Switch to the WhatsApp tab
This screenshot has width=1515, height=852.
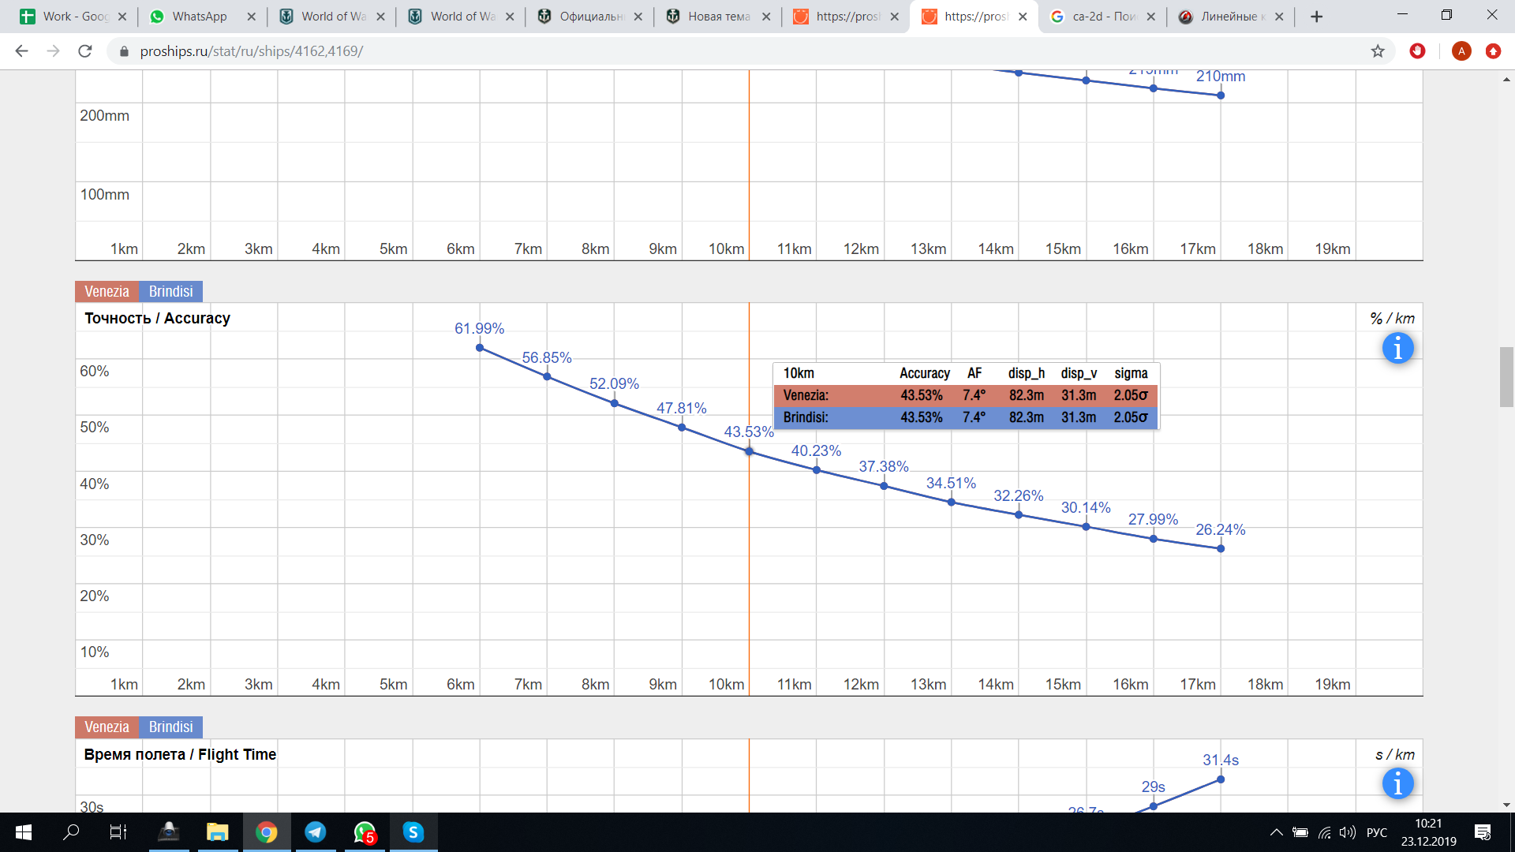tap(199, 17)
